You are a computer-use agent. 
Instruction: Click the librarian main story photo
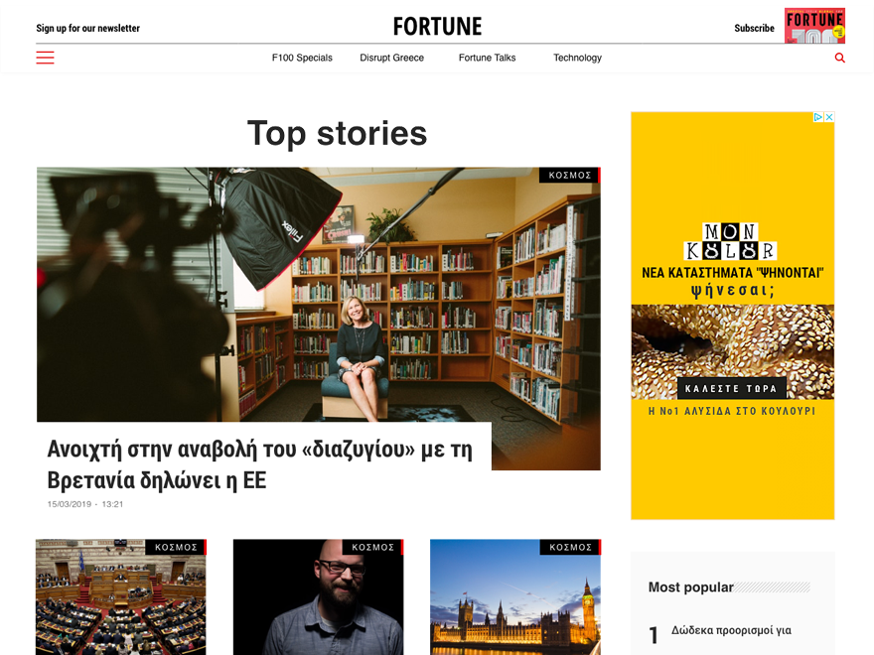pos(318,294)
